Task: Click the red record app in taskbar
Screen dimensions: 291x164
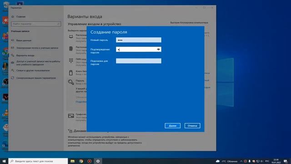Action: tap(90, 161)
